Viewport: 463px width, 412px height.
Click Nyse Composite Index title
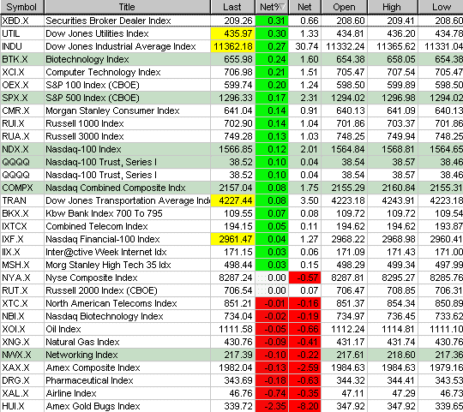pyautogui.click(x=92, y=278)
